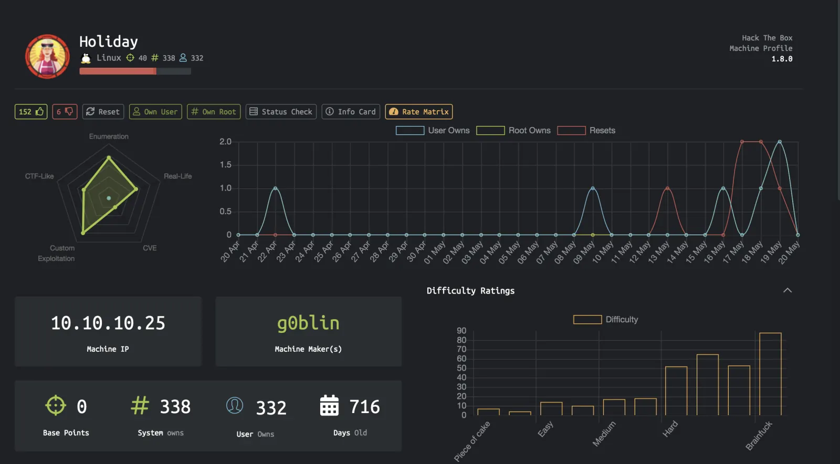Click the Hack The Box Machine Profile text

tap(761, 43)
